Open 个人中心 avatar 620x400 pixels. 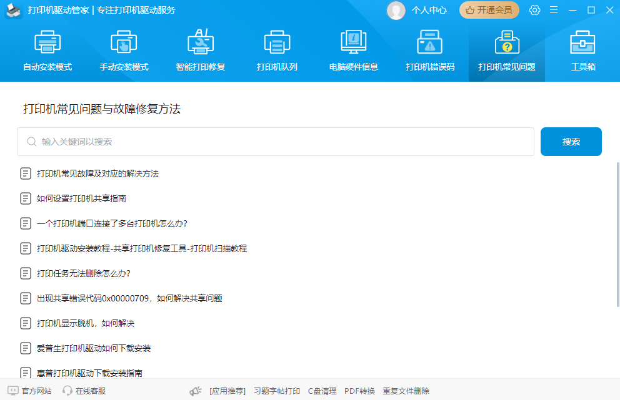coord(396,11)
